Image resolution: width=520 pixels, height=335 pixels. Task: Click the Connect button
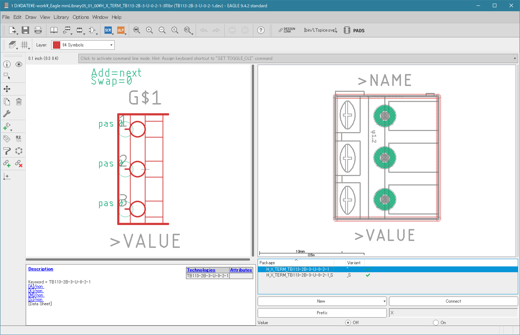click(x=453, y=301)
